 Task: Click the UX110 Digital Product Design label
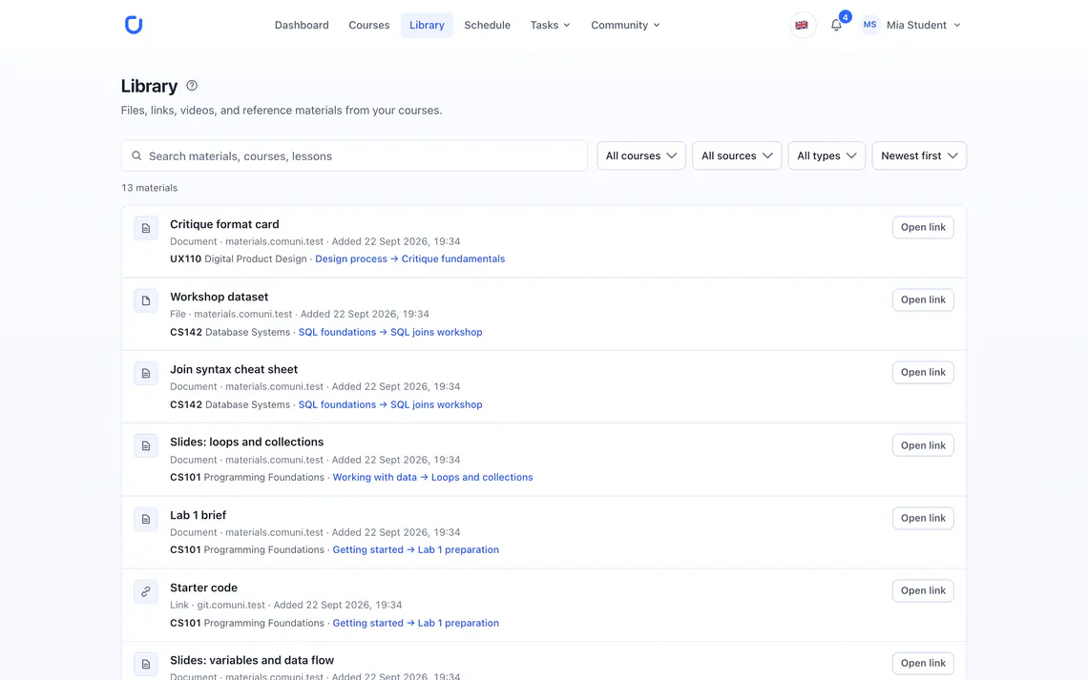click(x=239, y=258)
